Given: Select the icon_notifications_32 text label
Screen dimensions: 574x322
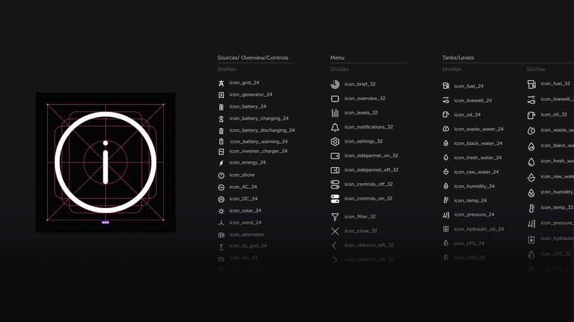Looking at the screenshot, I should click(369, 127).
